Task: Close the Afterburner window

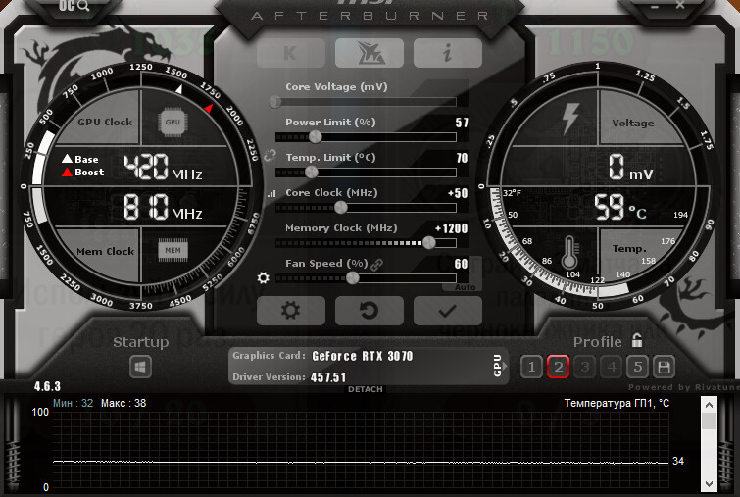Action: 680,5
